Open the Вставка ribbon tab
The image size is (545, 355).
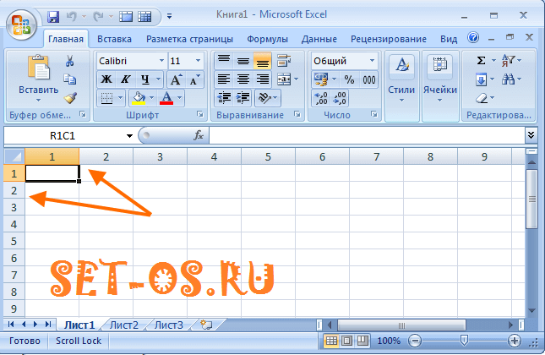114,39
